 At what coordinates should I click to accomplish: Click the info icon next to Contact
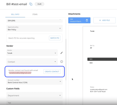click(62, 62)
